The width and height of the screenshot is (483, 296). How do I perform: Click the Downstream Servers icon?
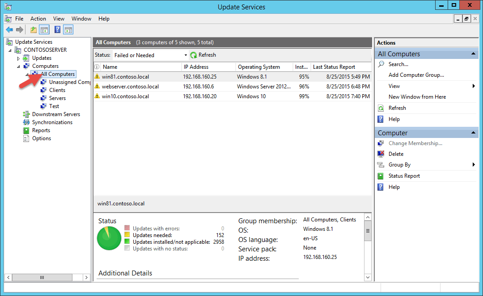point(26,114)
